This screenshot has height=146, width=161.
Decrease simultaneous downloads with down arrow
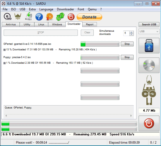tap(131, 34)
